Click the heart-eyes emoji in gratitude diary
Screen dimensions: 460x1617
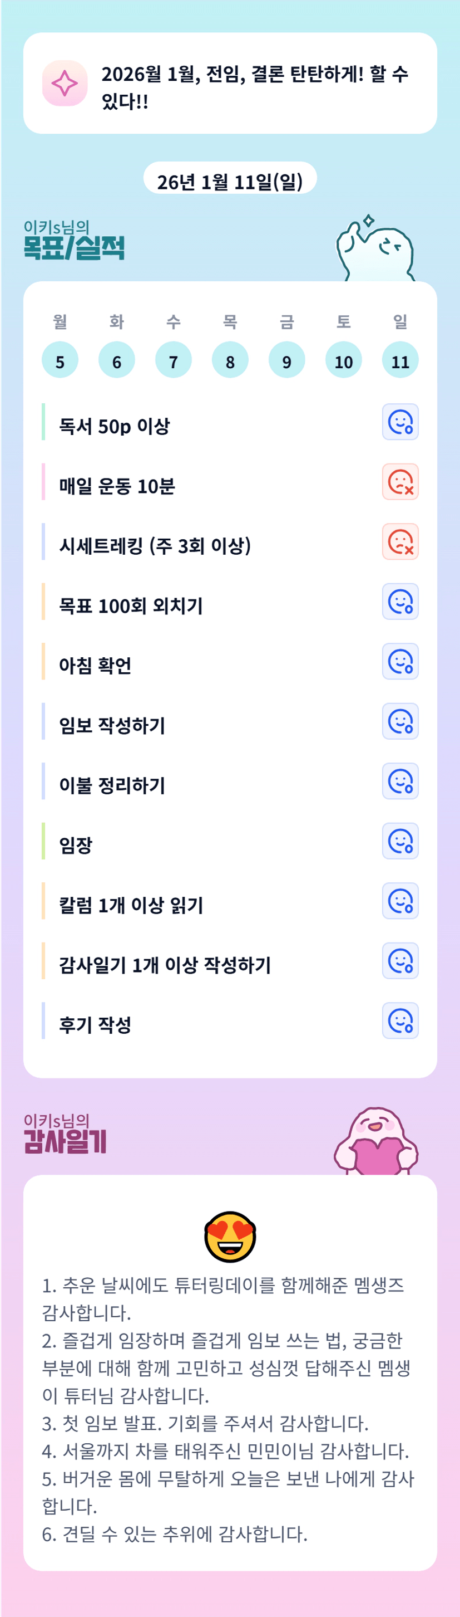point(230,1236)
